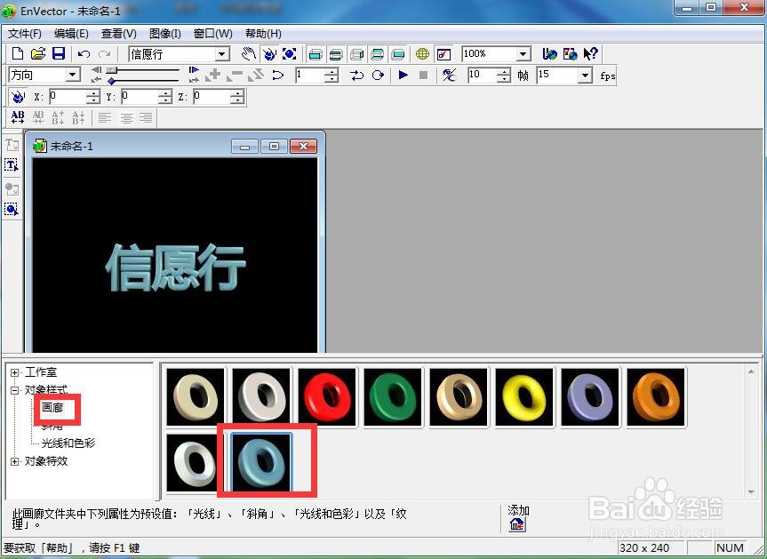
Task: Select 画廊 in the style tree
Action: click(x=52, y=407)
